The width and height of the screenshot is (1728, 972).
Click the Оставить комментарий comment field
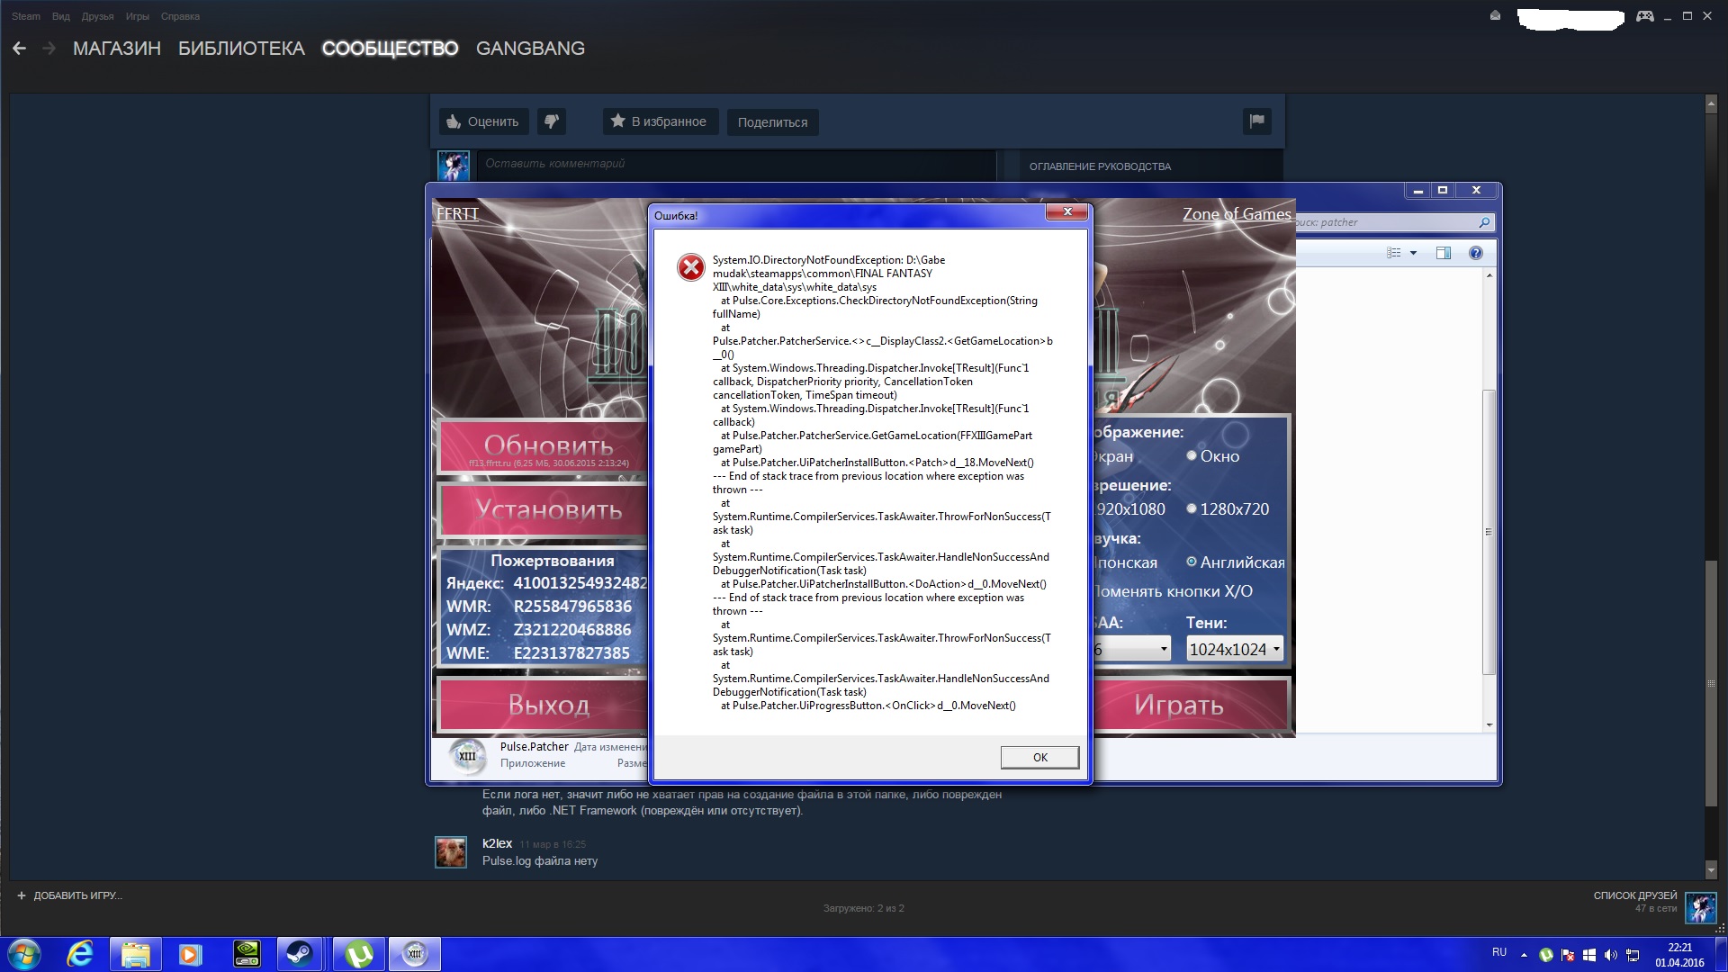[x=737, y=164]
